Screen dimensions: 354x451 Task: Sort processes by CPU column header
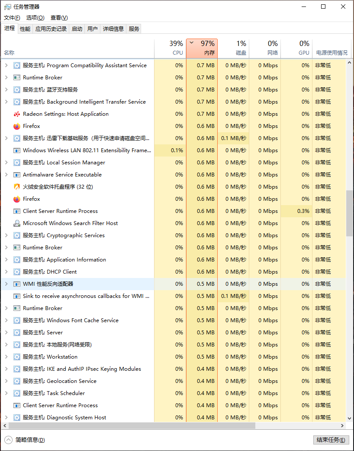170,48
